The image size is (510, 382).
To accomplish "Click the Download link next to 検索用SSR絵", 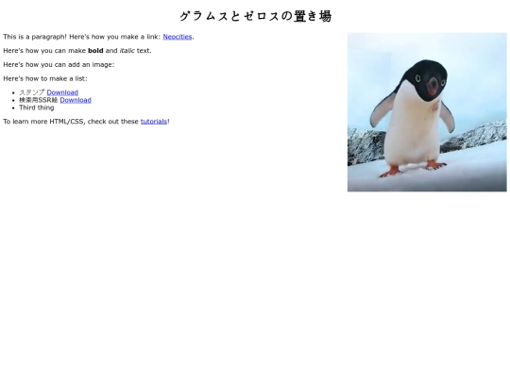I will pos(76,100).
